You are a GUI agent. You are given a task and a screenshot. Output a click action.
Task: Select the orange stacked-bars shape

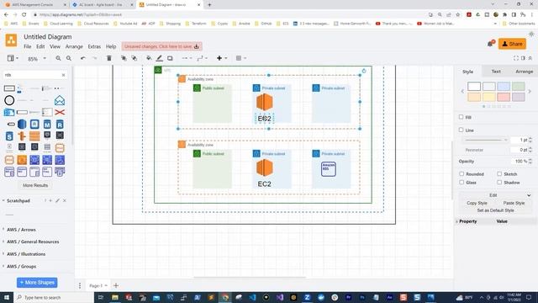click(34, 136)
